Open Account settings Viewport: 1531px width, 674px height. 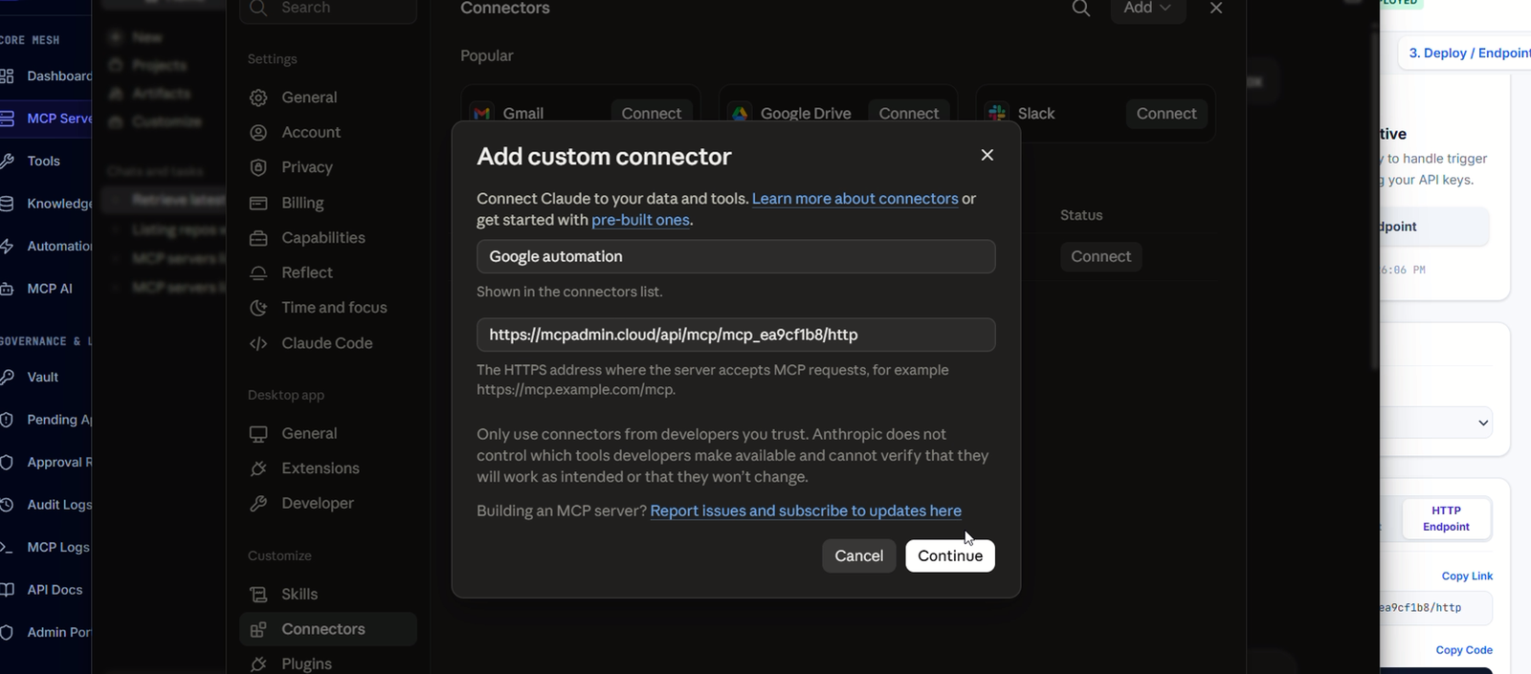(x=327, y=132)
